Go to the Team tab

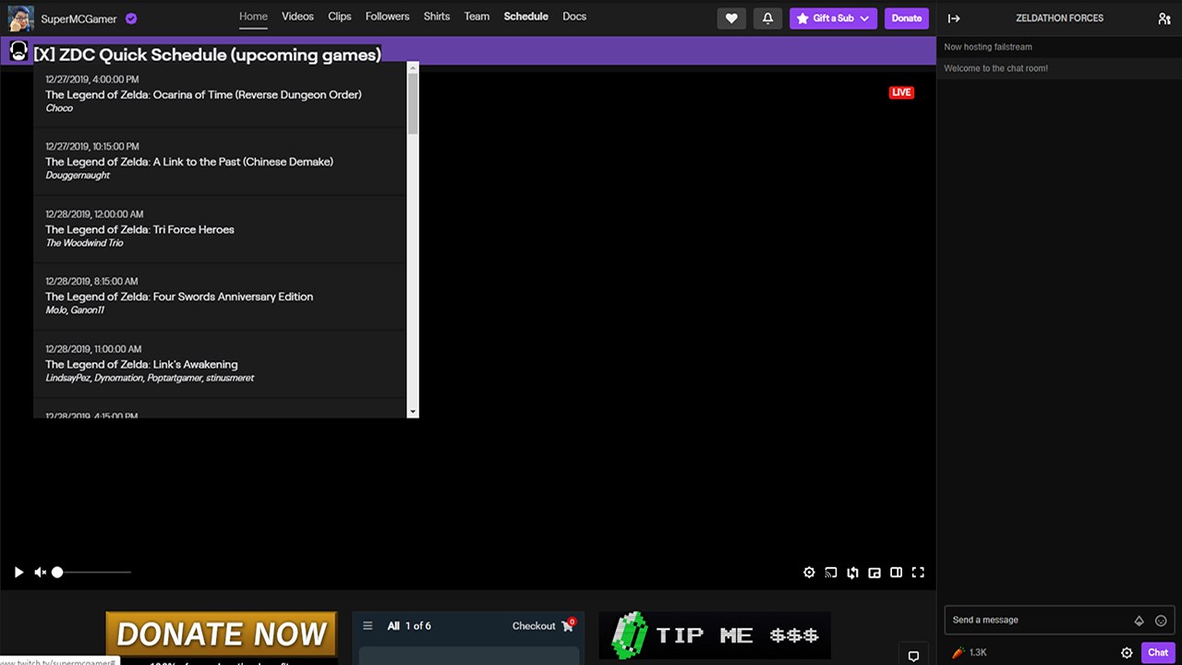click(x=476, y=17)
